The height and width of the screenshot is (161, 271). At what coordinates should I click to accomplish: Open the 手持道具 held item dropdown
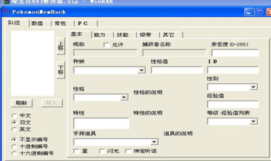coord(154,142)
